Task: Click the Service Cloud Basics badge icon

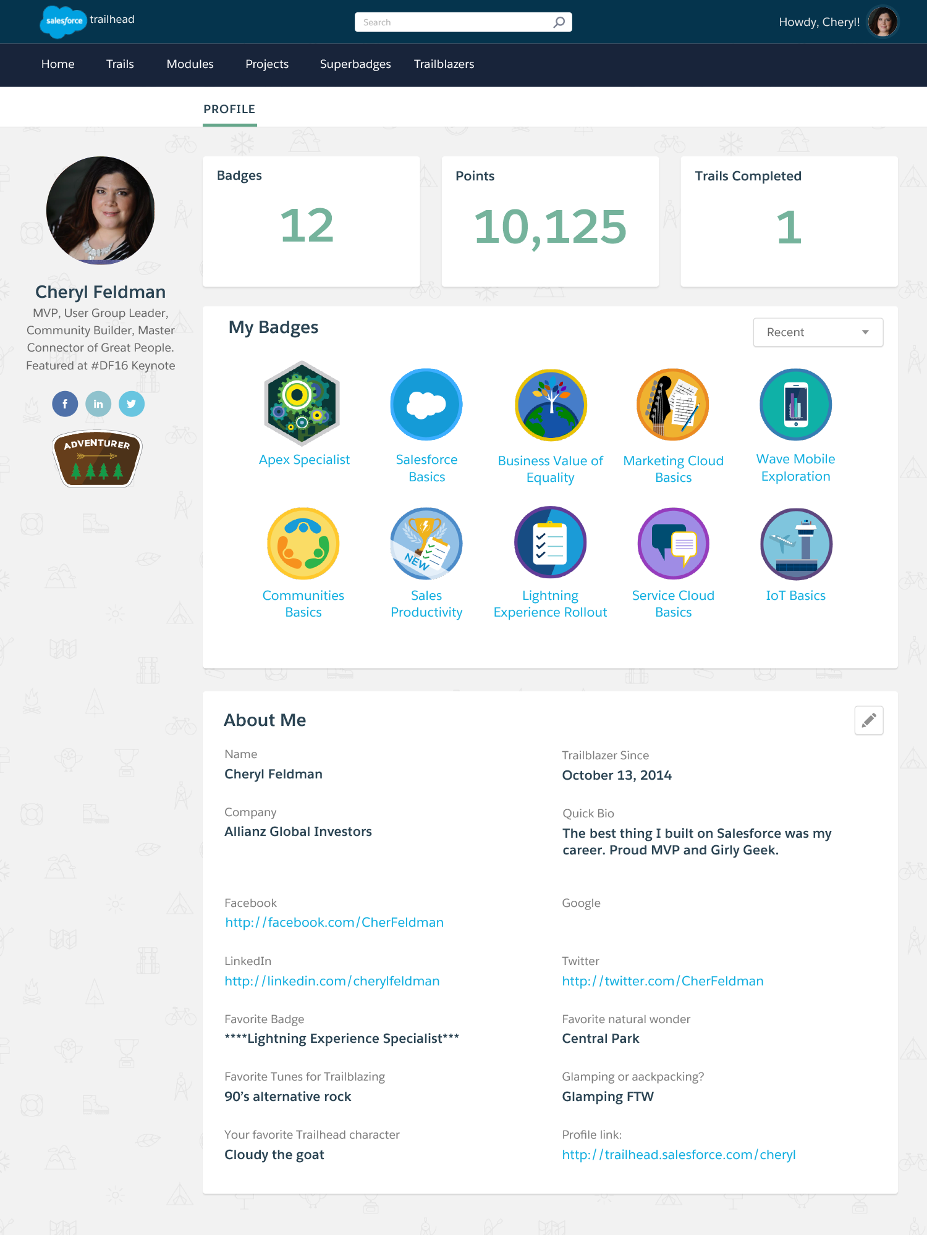Action: pyautogui.click(x=674, y=544)
